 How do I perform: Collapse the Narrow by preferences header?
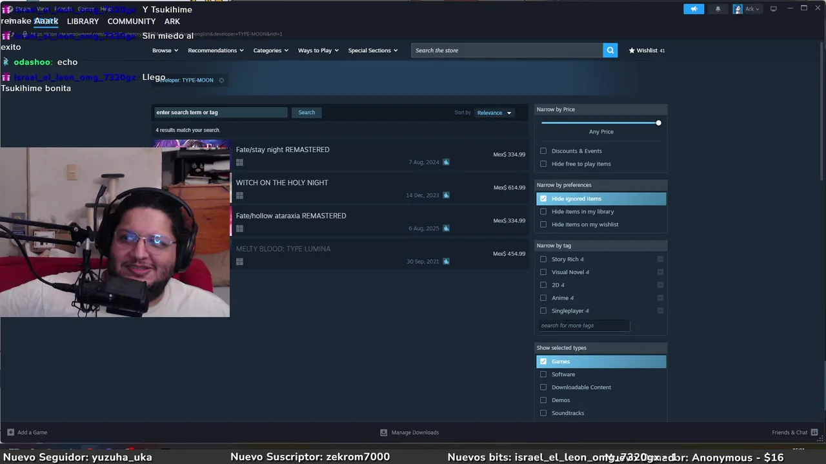601,185
